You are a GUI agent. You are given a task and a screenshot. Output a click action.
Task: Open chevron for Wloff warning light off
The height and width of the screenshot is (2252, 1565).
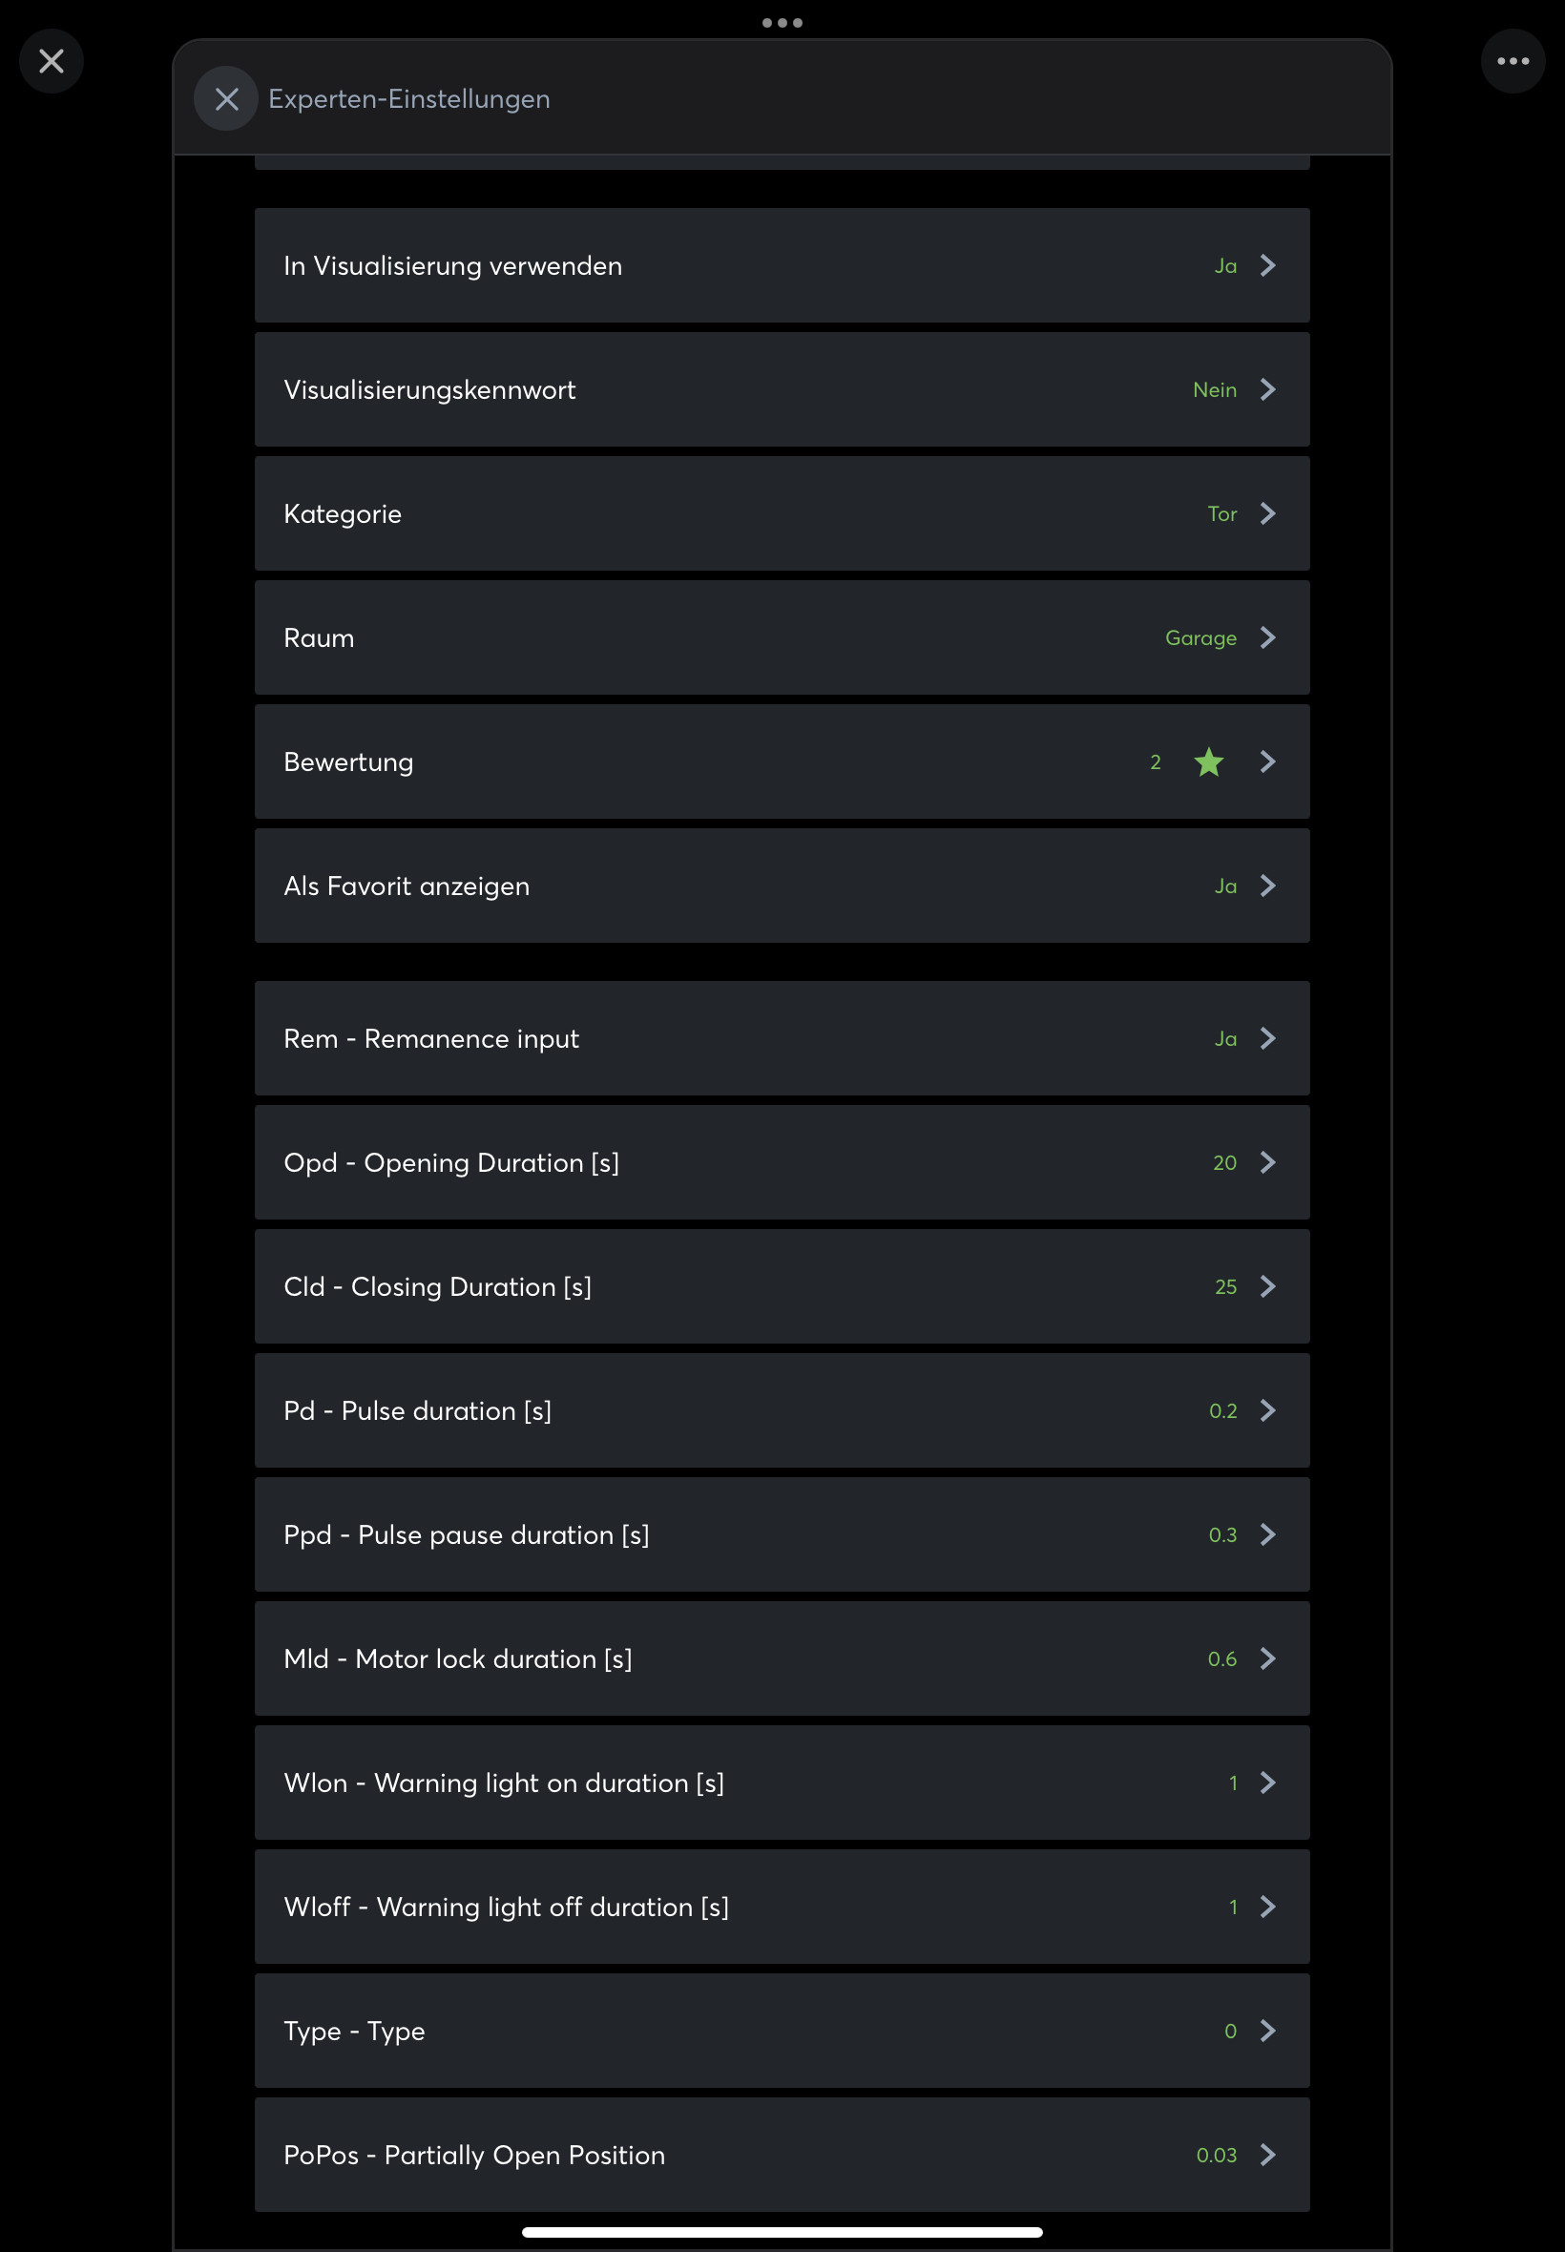[1267, 1906]
